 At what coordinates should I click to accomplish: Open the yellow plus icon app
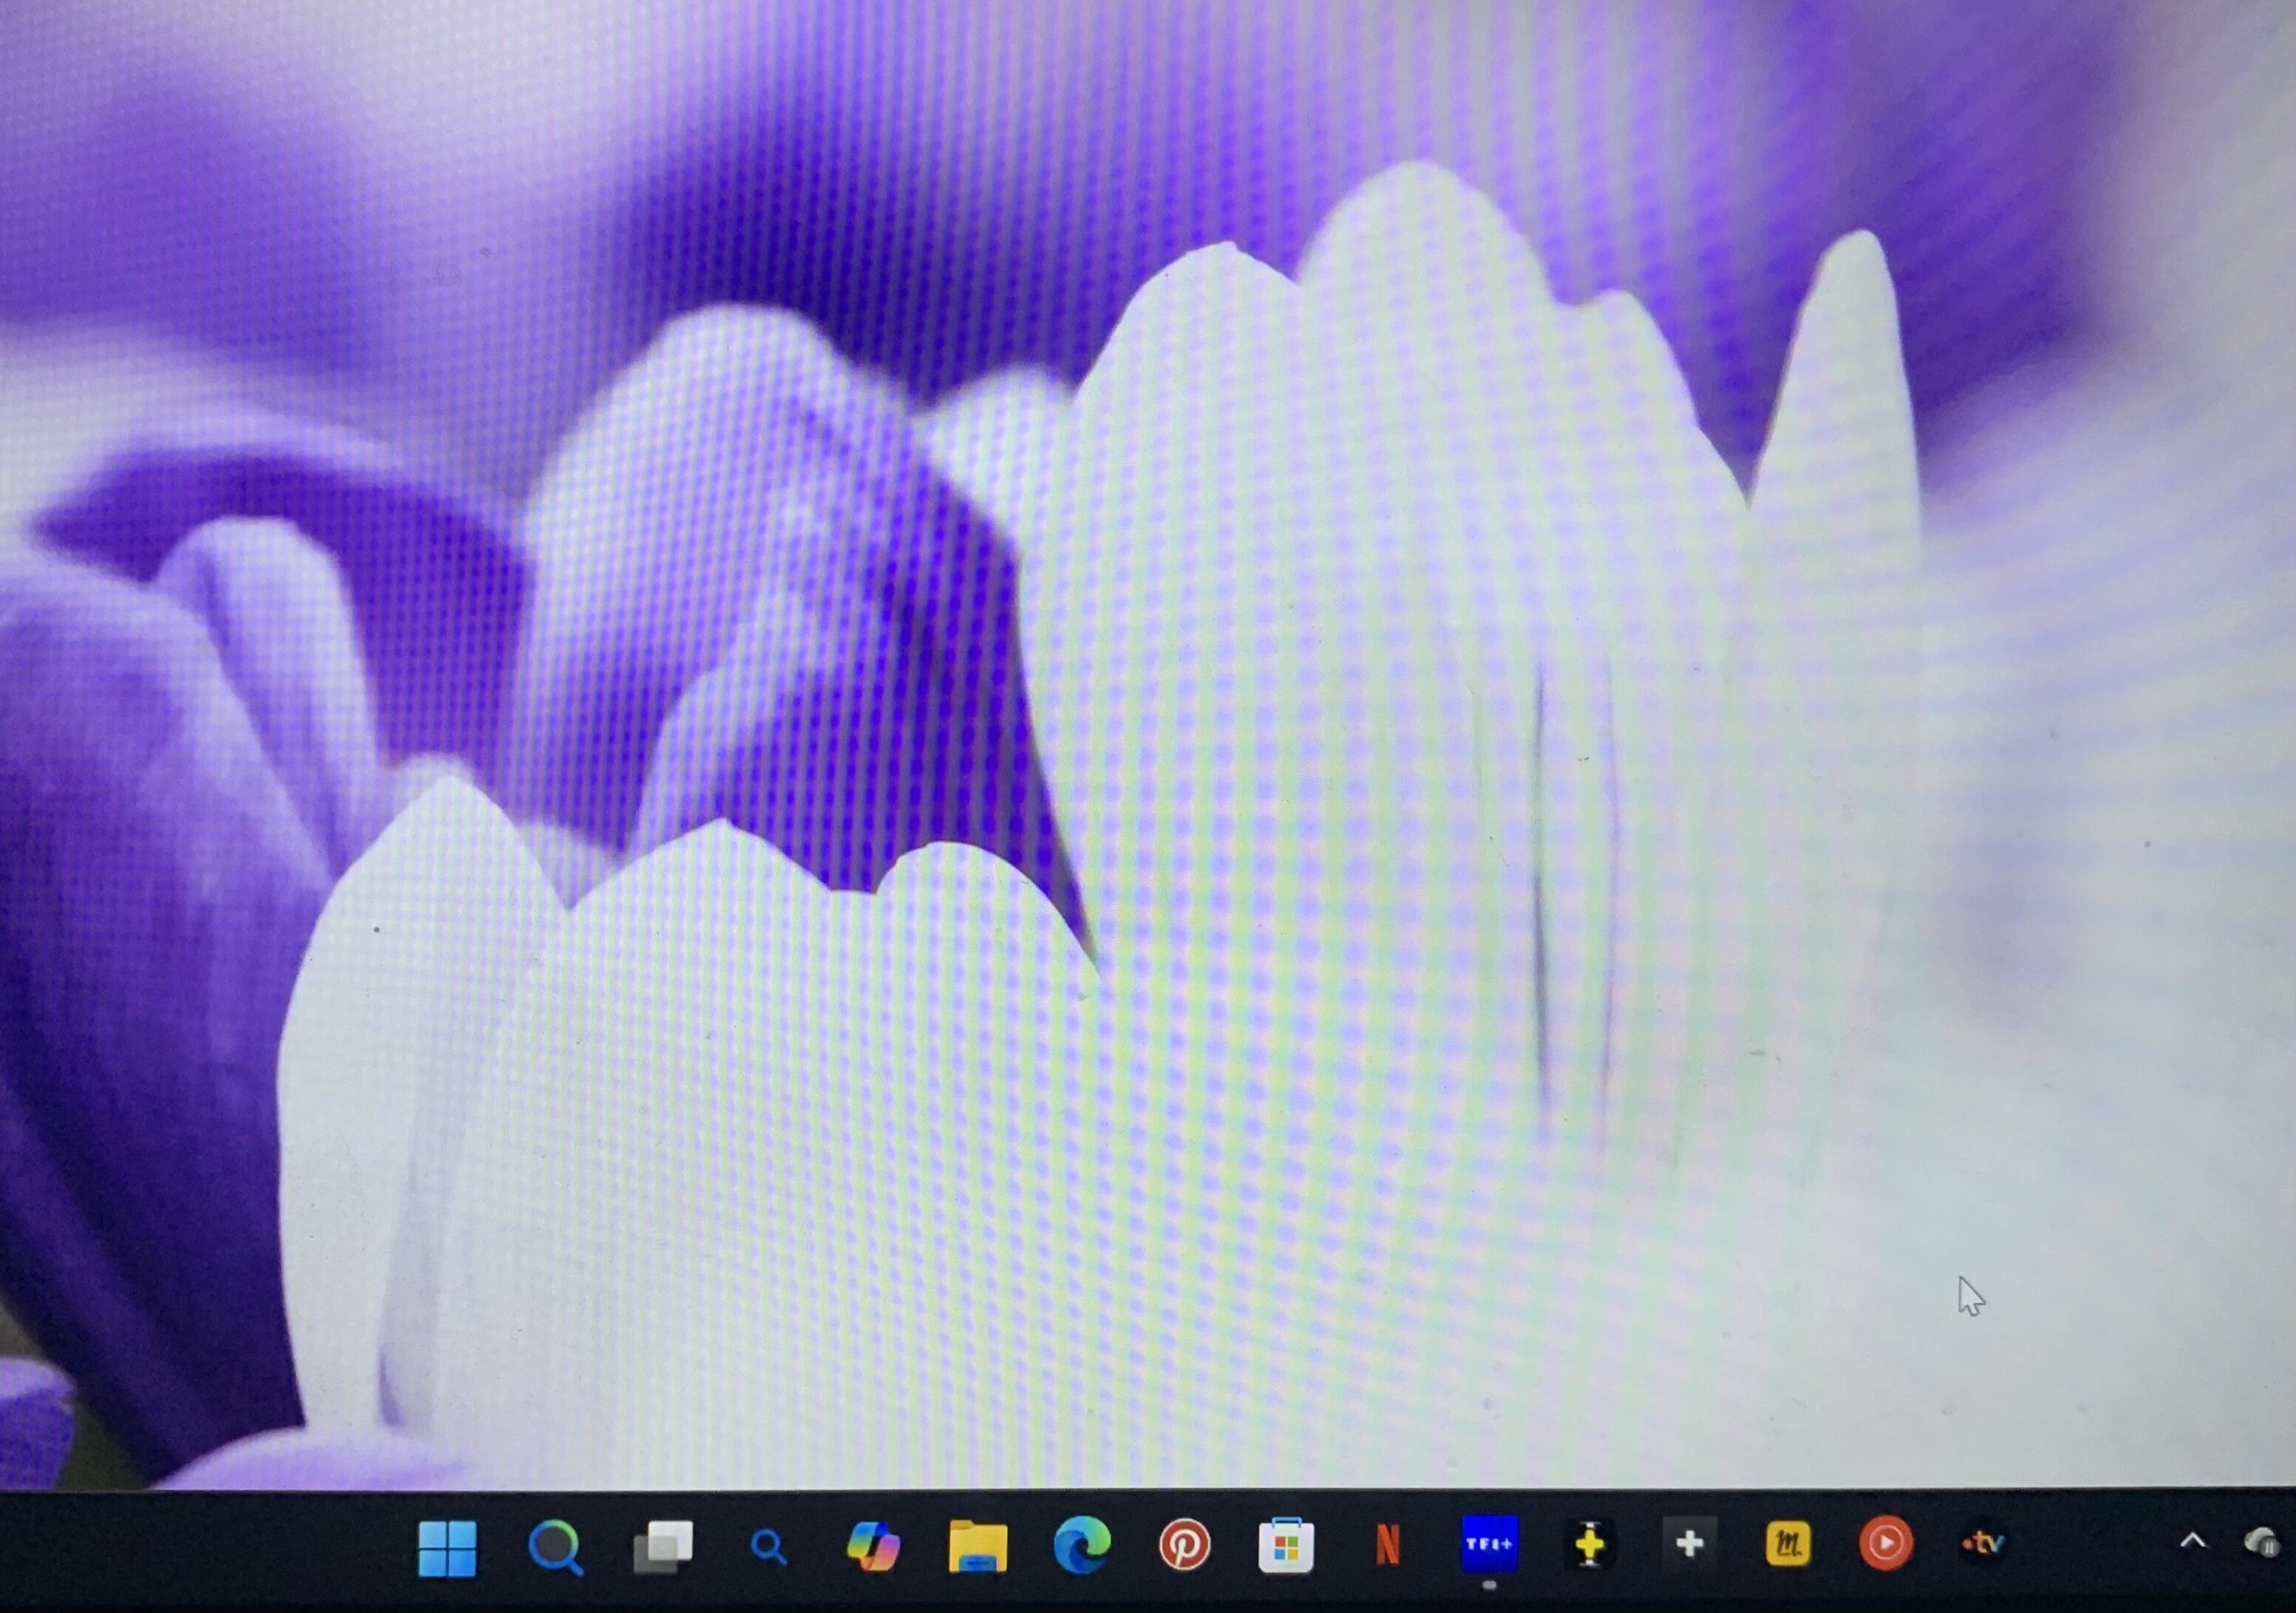click(1590, 1545)
